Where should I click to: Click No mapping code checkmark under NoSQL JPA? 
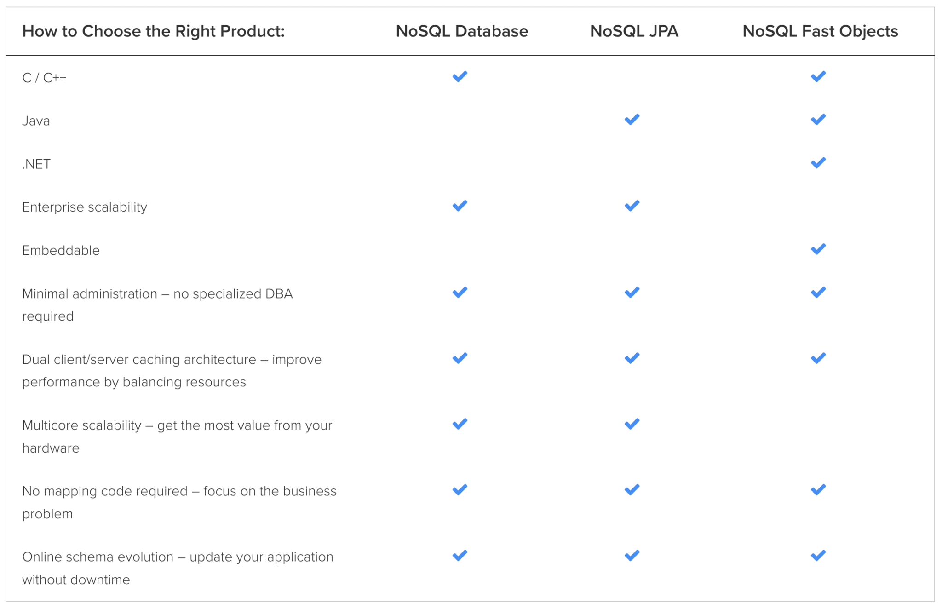pyautogui.click(x=632, y=490)
